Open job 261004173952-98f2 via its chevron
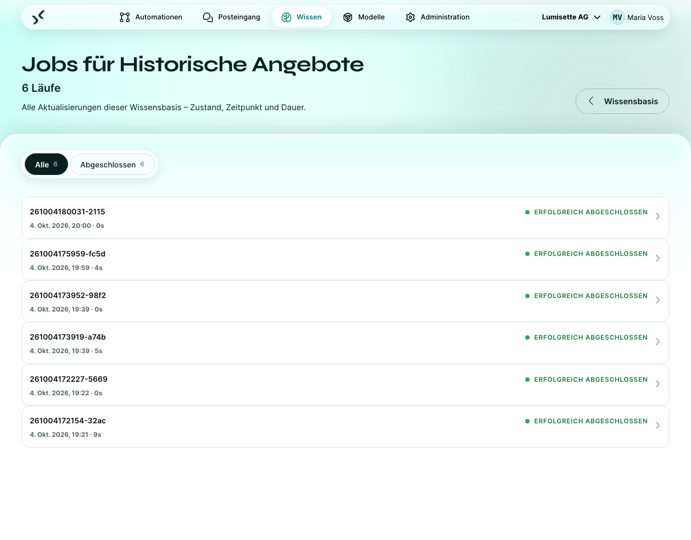This screenshot has height=540, width=691. (x=658, y=300)
